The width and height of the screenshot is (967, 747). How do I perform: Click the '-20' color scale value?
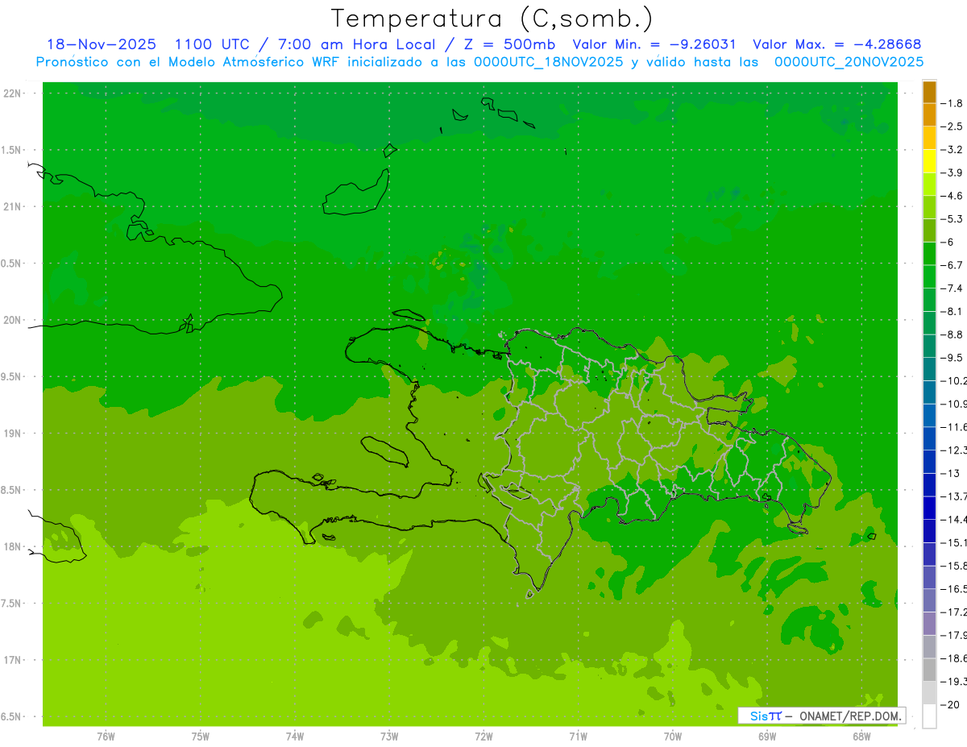tap(950, 705)
